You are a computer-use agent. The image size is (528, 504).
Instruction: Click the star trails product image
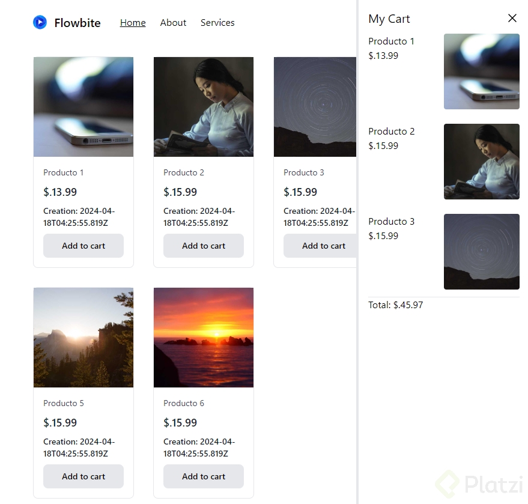pyautogui.click(x=315, y=107)
